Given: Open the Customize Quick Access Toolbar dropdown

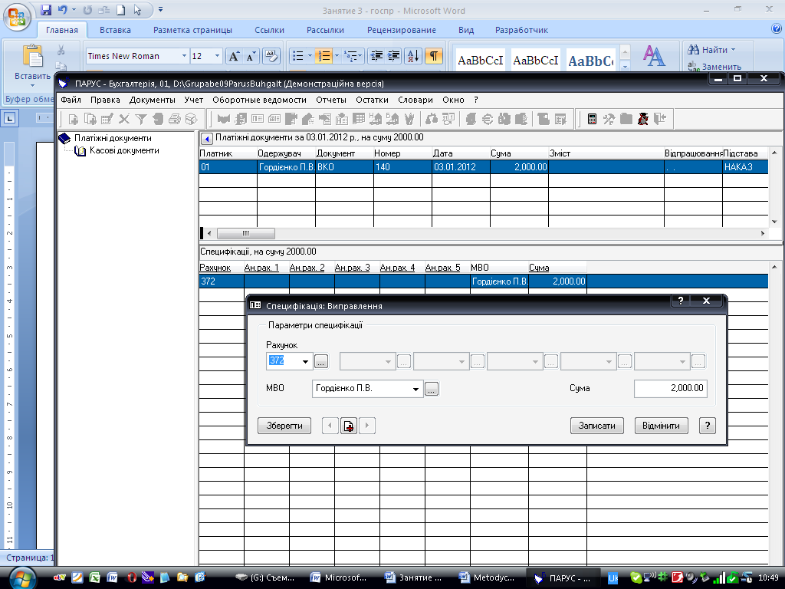Looking at the screenshot, I should pos(161,9).
